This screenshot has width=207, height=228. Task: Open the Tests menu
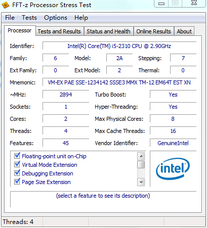[29, 18]
